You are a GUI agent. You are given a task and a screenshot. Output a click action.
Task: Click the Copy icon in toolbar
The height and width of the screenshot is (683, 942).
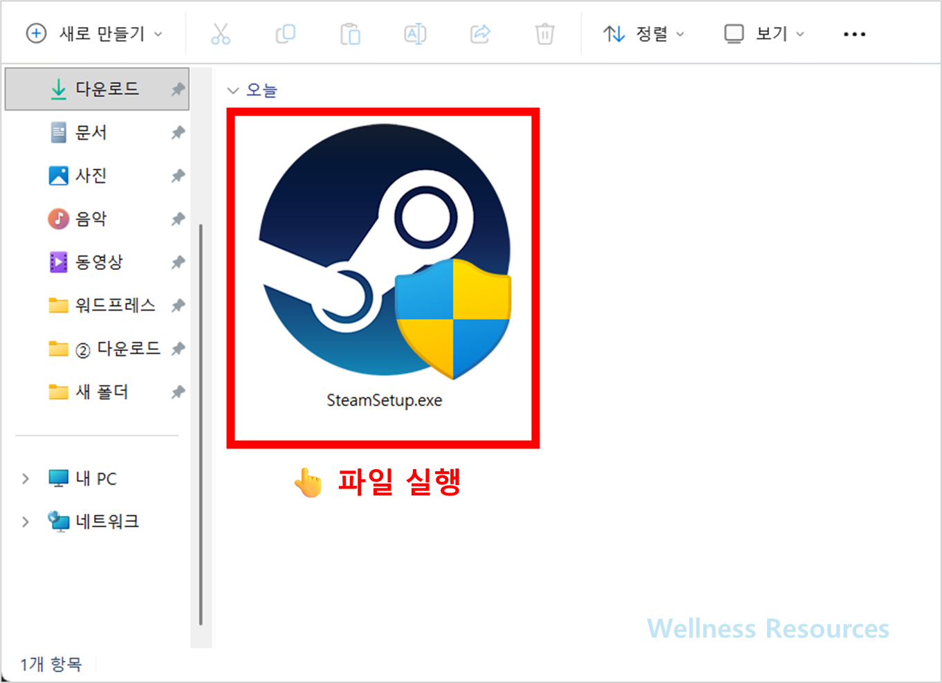tap(285, 33)
